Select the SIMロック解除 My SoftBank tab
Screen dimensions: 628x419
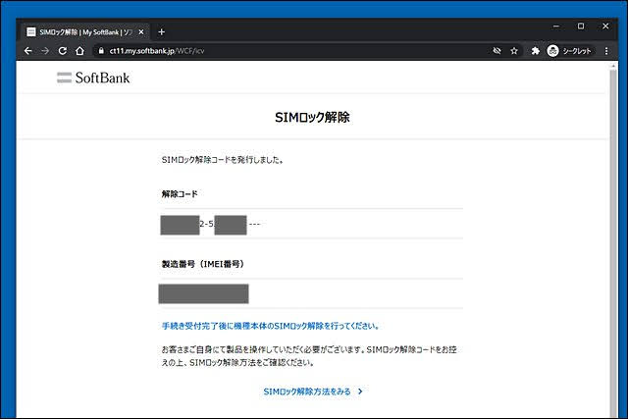point(85,32)
